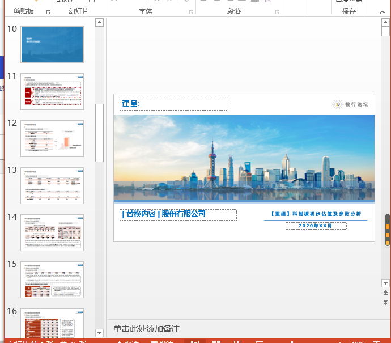Viewport: 391px width, 343px height.
Task: Select slide 14 thumbnail
Action: pos(52,233)
